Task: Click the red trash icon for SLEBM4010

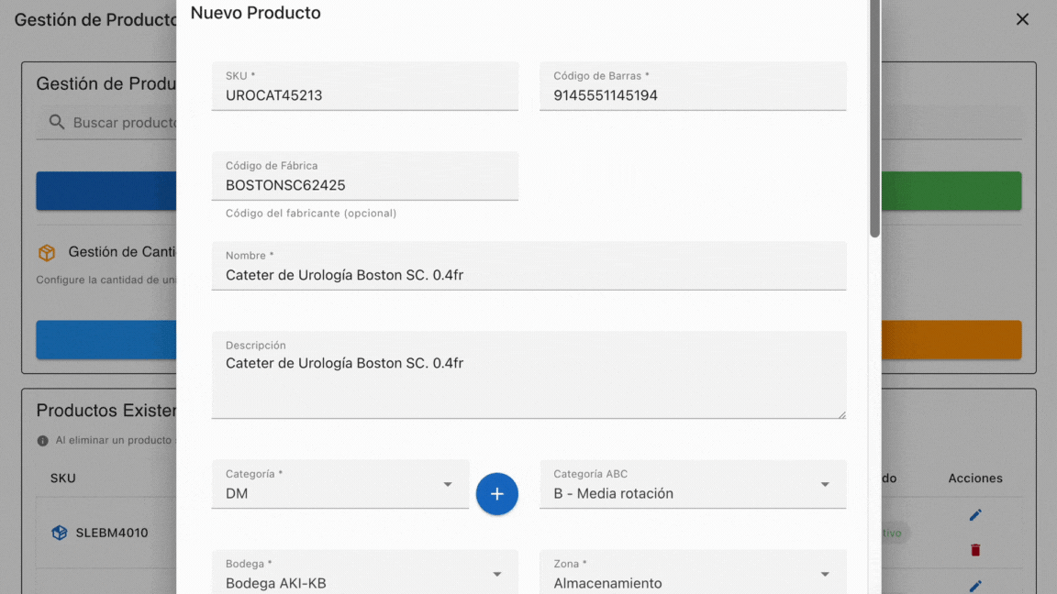Action: [x=975, y=550]
